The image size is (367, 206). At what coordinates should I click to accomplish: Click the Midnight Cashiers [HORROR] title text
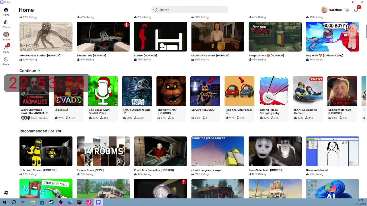click(210, 56)
